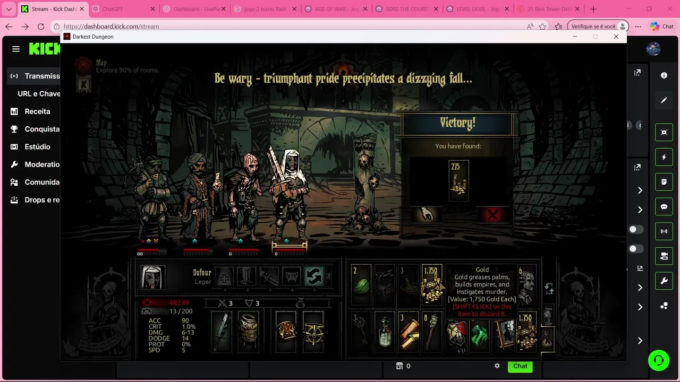
Task: Open the browser tab list dropdown
Action: click(9, 9)
